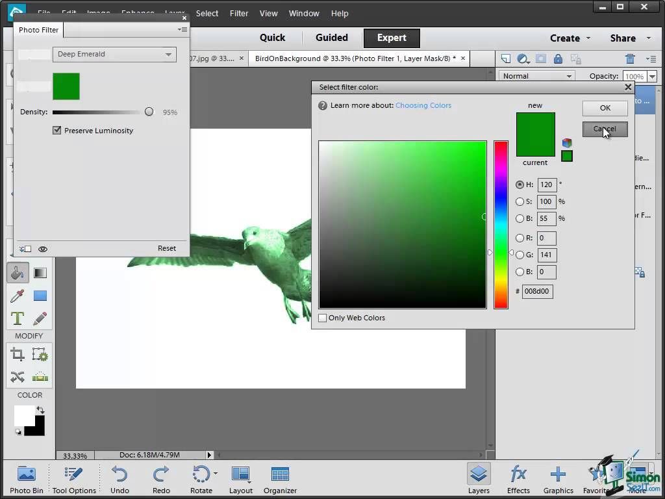The height and width of the screenshot is (499, 665).
Task: Open the Organizer
Action: pos(280,479)
